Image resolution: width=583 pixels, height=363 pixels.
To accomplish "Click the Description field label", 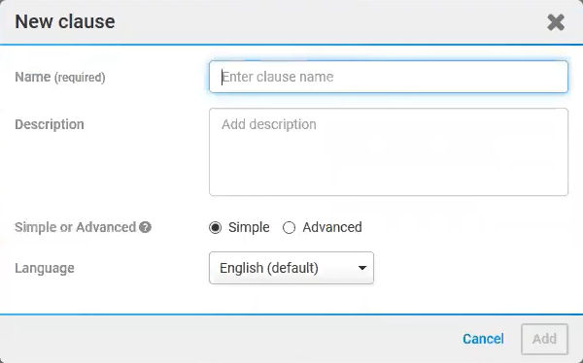I will 50,124.
